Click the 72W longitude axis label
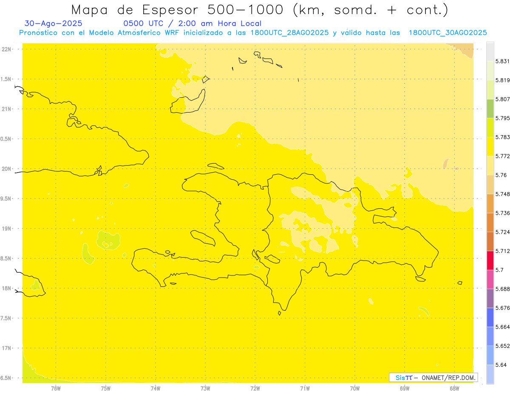This screenshot has width=510, height=394. click(x=255, y=388)
